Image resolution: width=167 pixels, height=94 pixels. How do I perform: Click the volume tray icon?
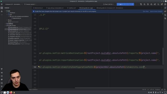coord(151,92)
